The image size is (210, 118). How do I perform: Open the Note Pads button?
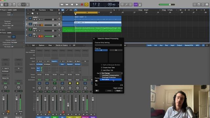pyautogui.click(x=199, y=5)
